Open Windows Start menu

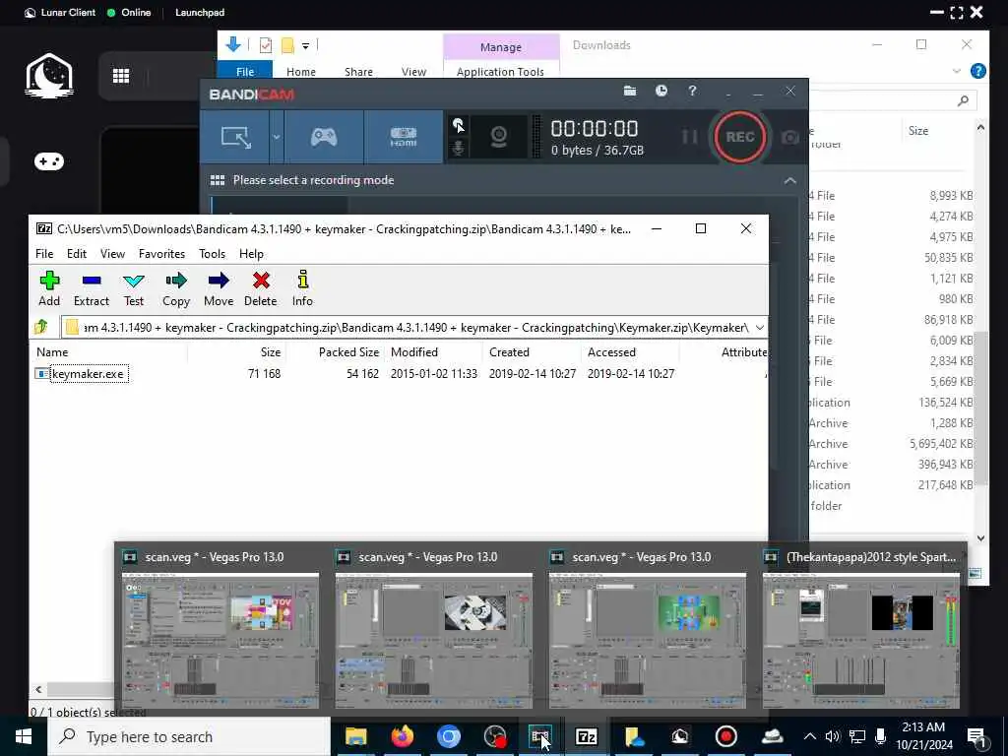[x=24, y=736]
